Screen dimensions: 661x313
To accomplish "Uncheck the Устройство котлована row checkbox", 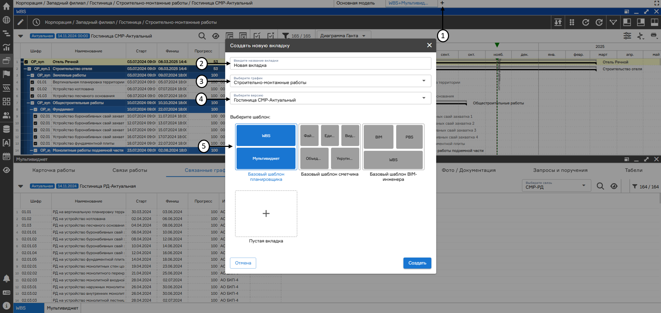I will (x=32, y=89).
